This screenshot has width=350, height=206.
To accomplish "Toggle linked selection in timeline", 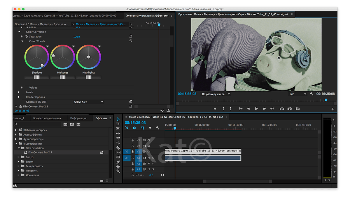I will point(142,128).
